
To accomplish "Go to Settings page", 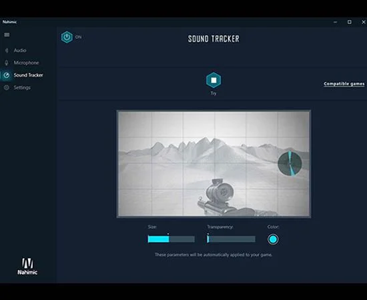I will (22, 87).
